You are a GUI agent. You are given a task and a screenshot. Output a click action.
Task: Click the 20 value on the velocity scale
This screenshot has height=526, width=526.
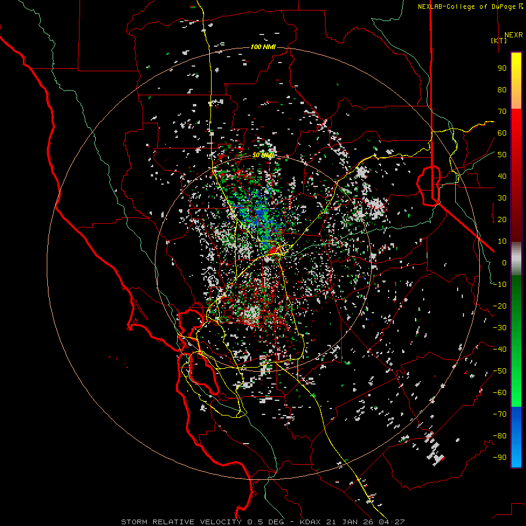502,220
